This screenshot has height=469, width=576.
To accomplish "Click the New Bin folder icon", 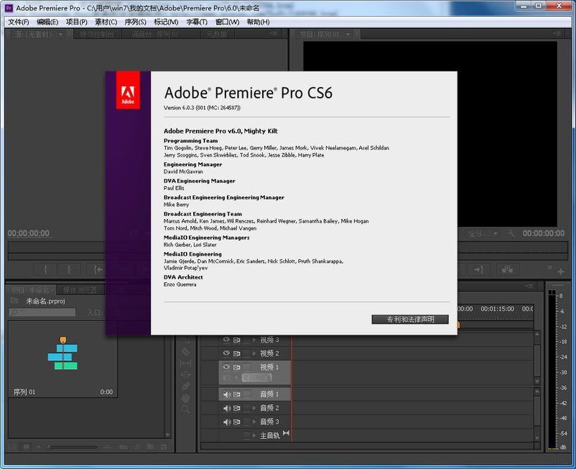I will pos(150,447).
